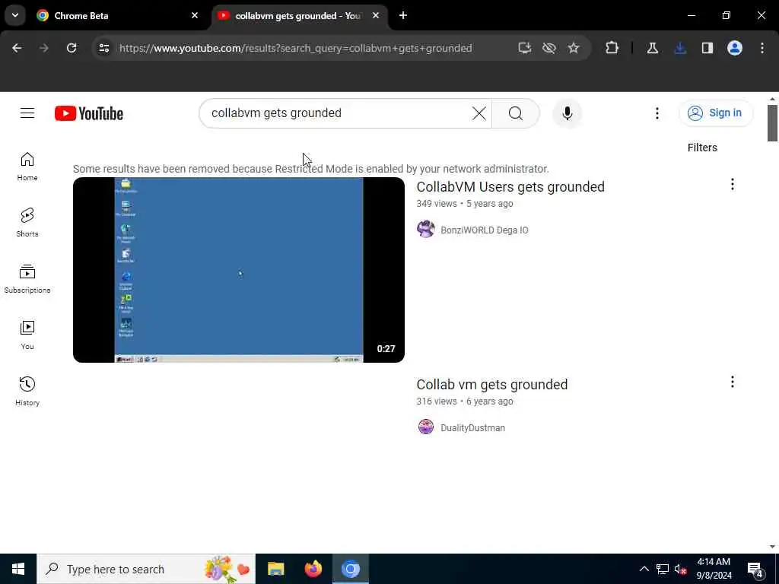Click the Windows taskbar search box
Viewport: 779px width, 584px height.
click(146, 569)
